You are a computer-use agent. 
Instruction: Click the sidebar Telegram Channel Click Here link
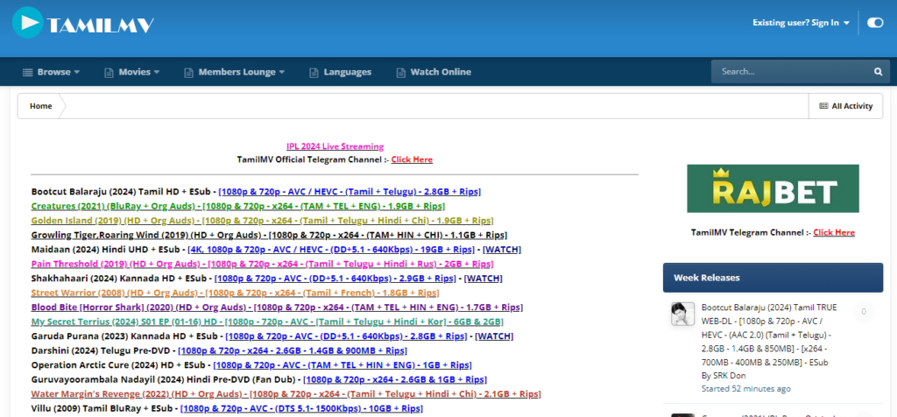834,232
